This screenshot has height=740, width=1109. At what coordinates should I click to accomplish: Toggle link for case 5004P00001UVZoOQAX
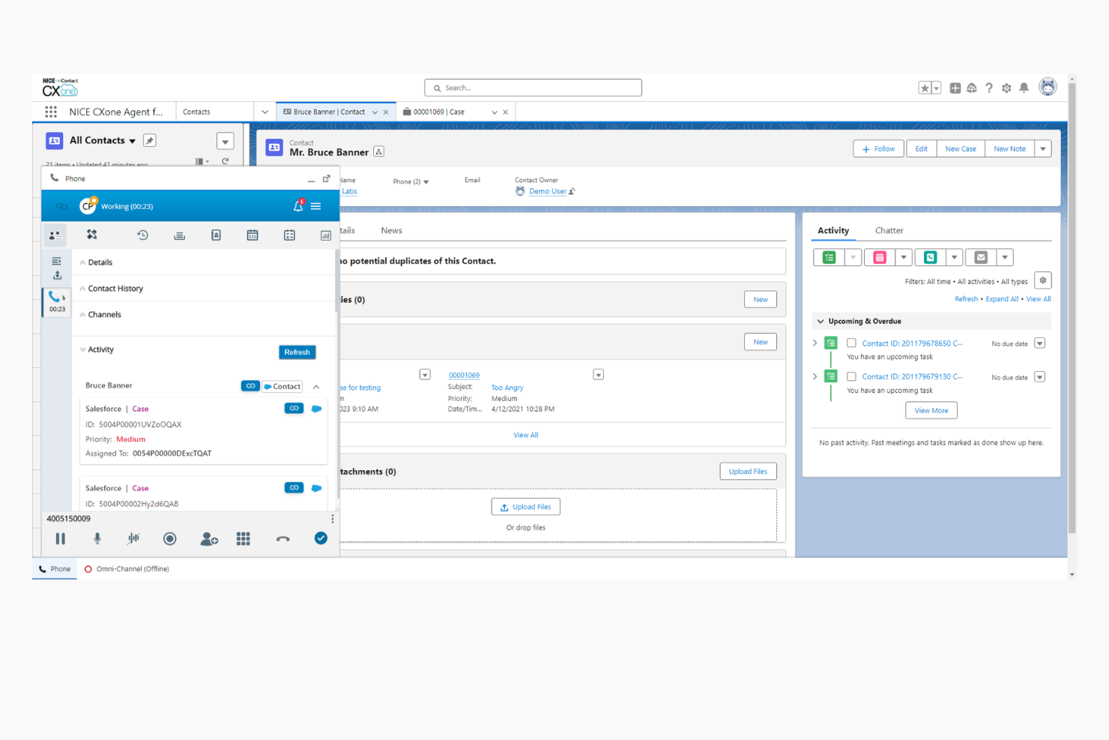tap(294, 409)
